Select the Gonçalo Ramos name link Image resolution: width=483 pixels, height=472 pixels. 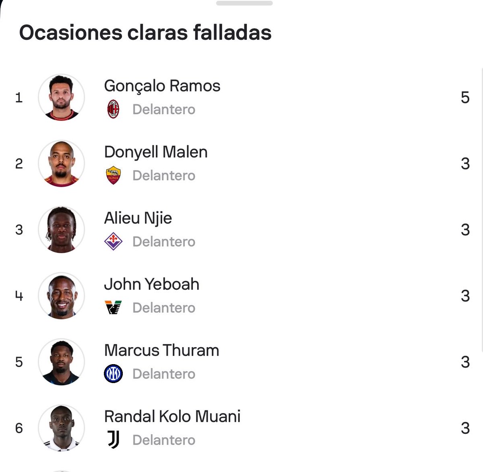[162, 86]
